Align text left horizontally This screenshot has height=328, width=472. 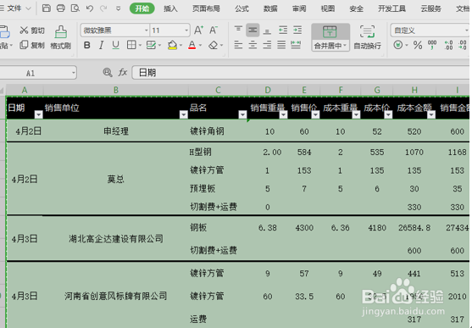(238, 45)
